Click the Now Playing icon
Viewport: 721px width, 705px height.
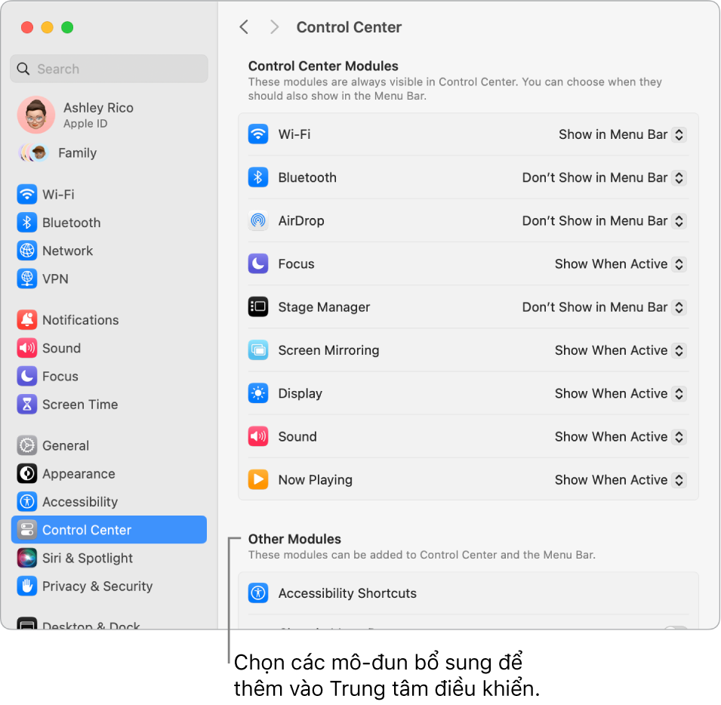coord(258,480)
